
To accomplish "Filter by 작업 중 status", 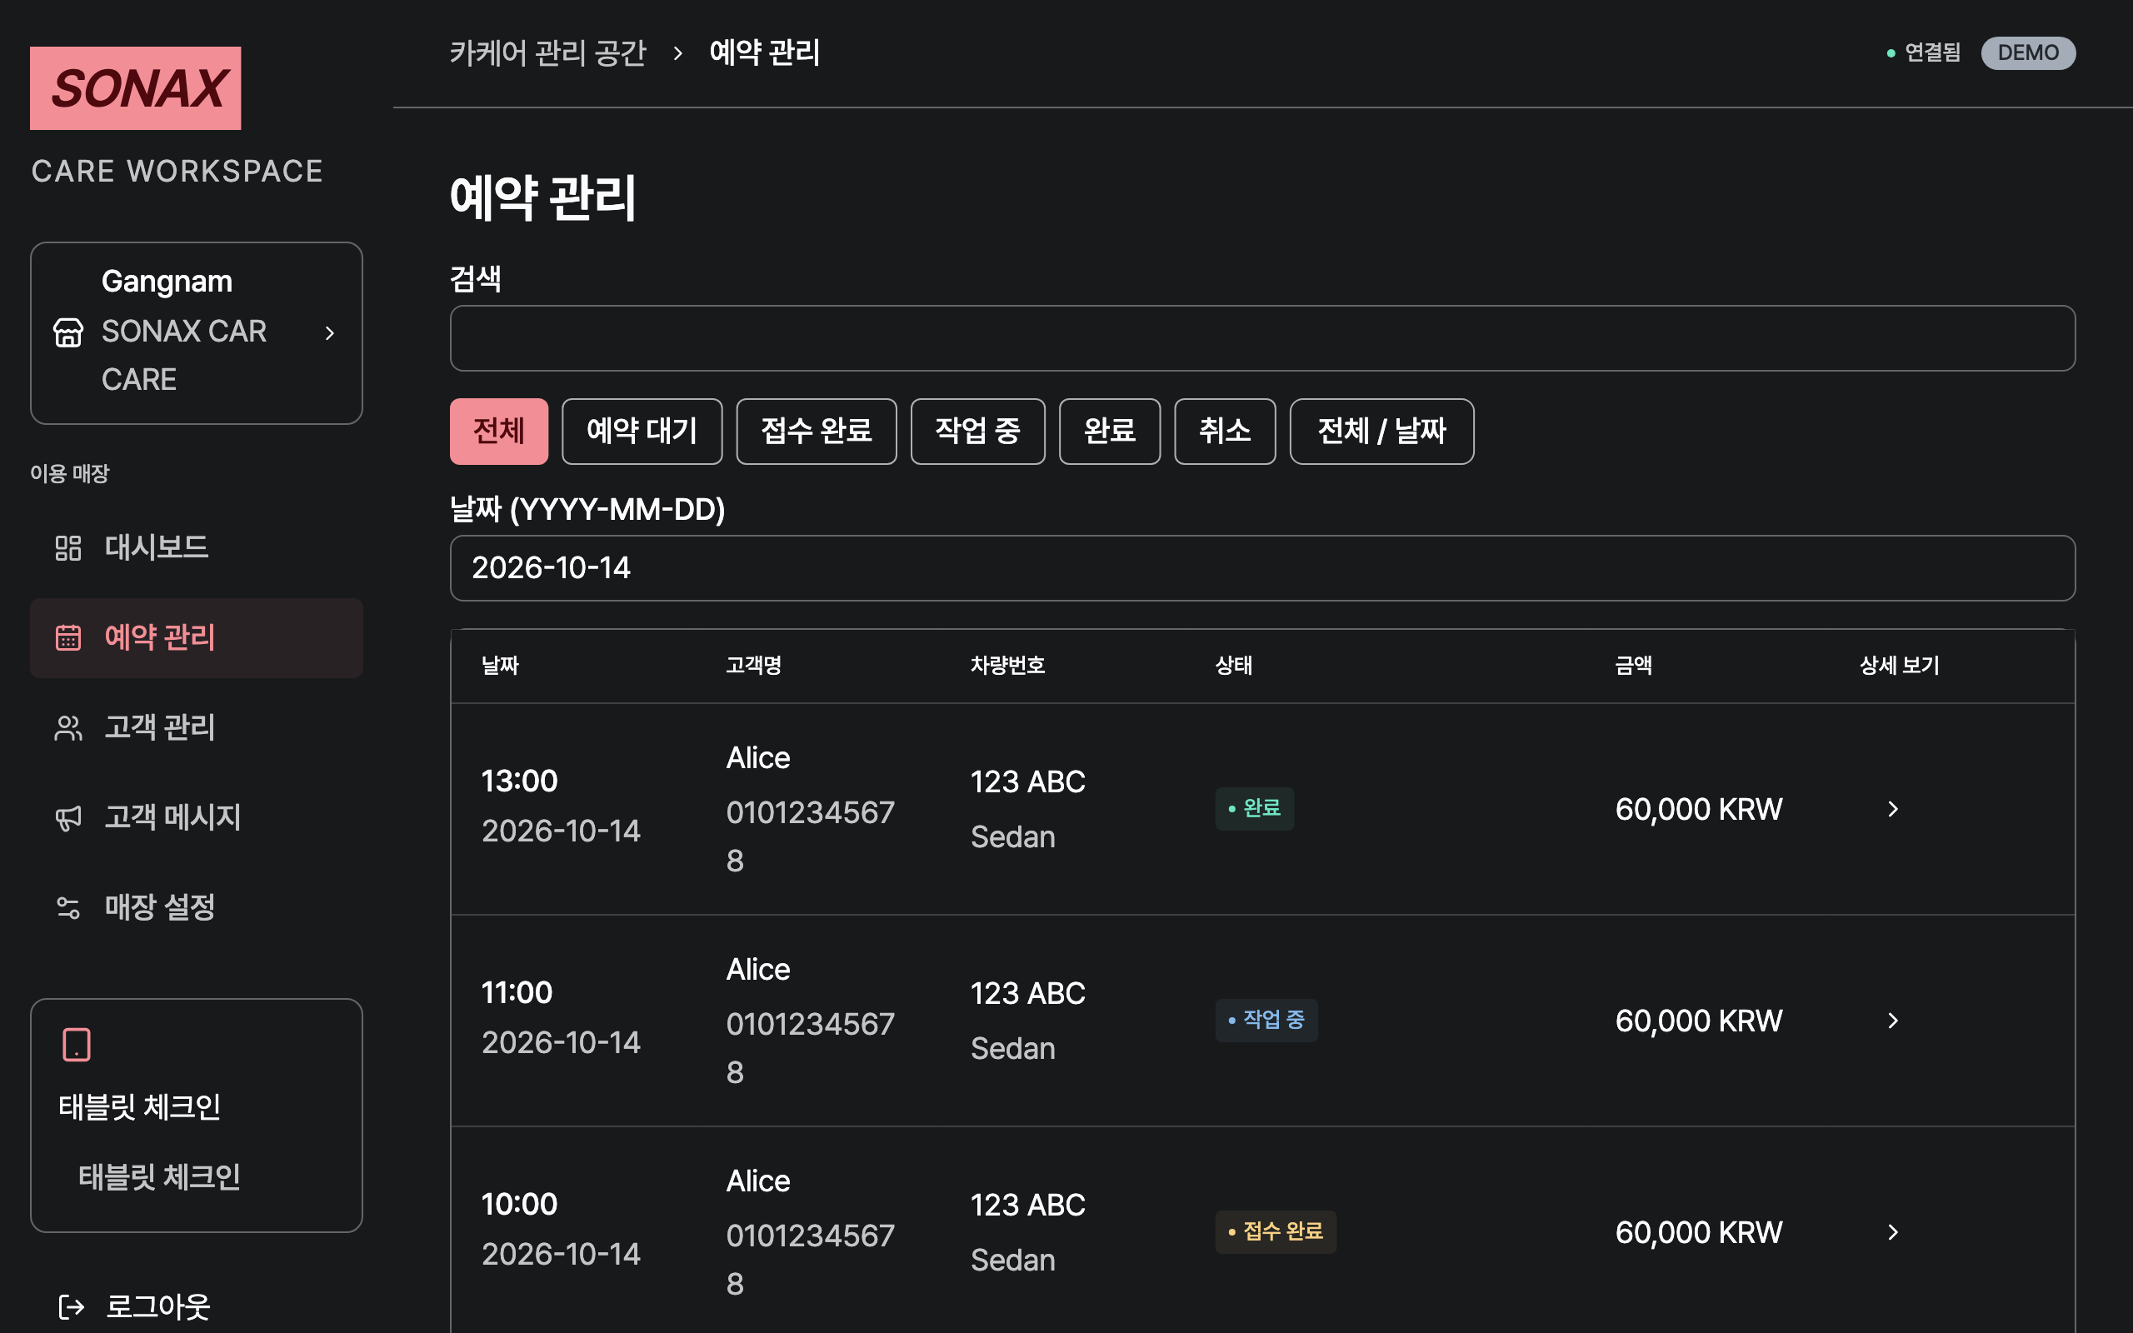I will [977, 431].
